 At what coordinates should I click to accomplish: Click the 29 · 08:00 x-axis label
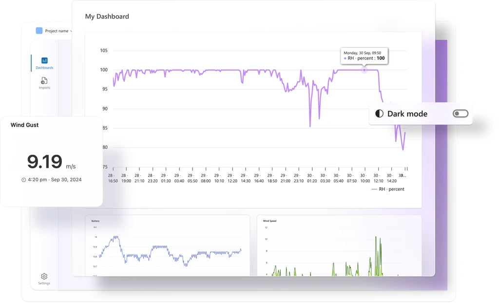206,178
